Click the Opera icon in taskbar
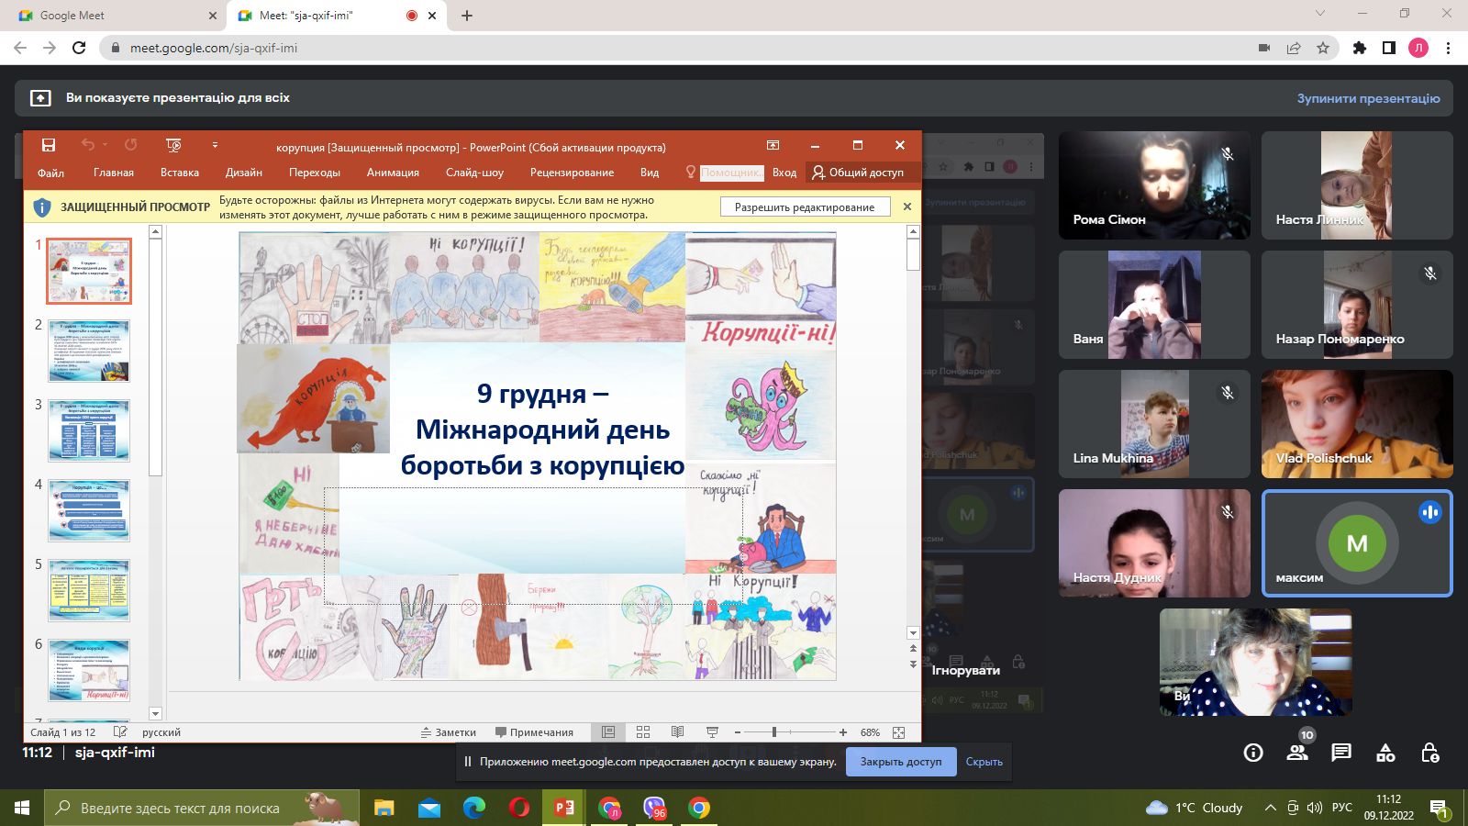This screenshot has width=1468, height=826. pyautogui.click(x=519, y=808)
